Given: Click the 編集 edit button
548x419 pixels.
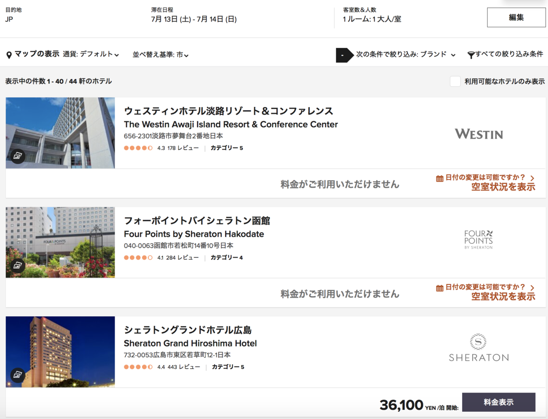Looking at the screenshot, I should click(516, 18).
